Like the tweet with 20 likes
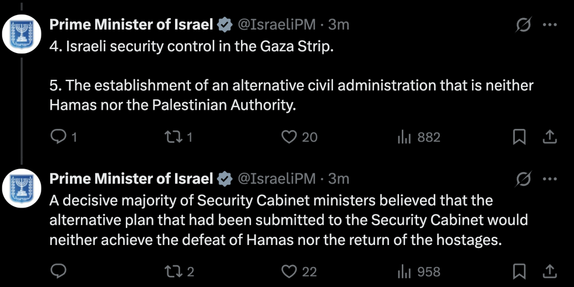 299,138
